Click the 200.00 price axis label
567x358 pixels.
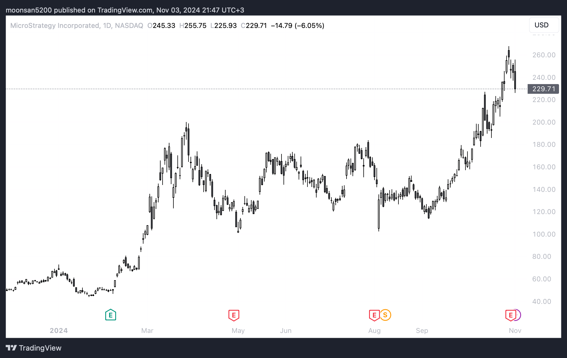[x=544, y=122]
